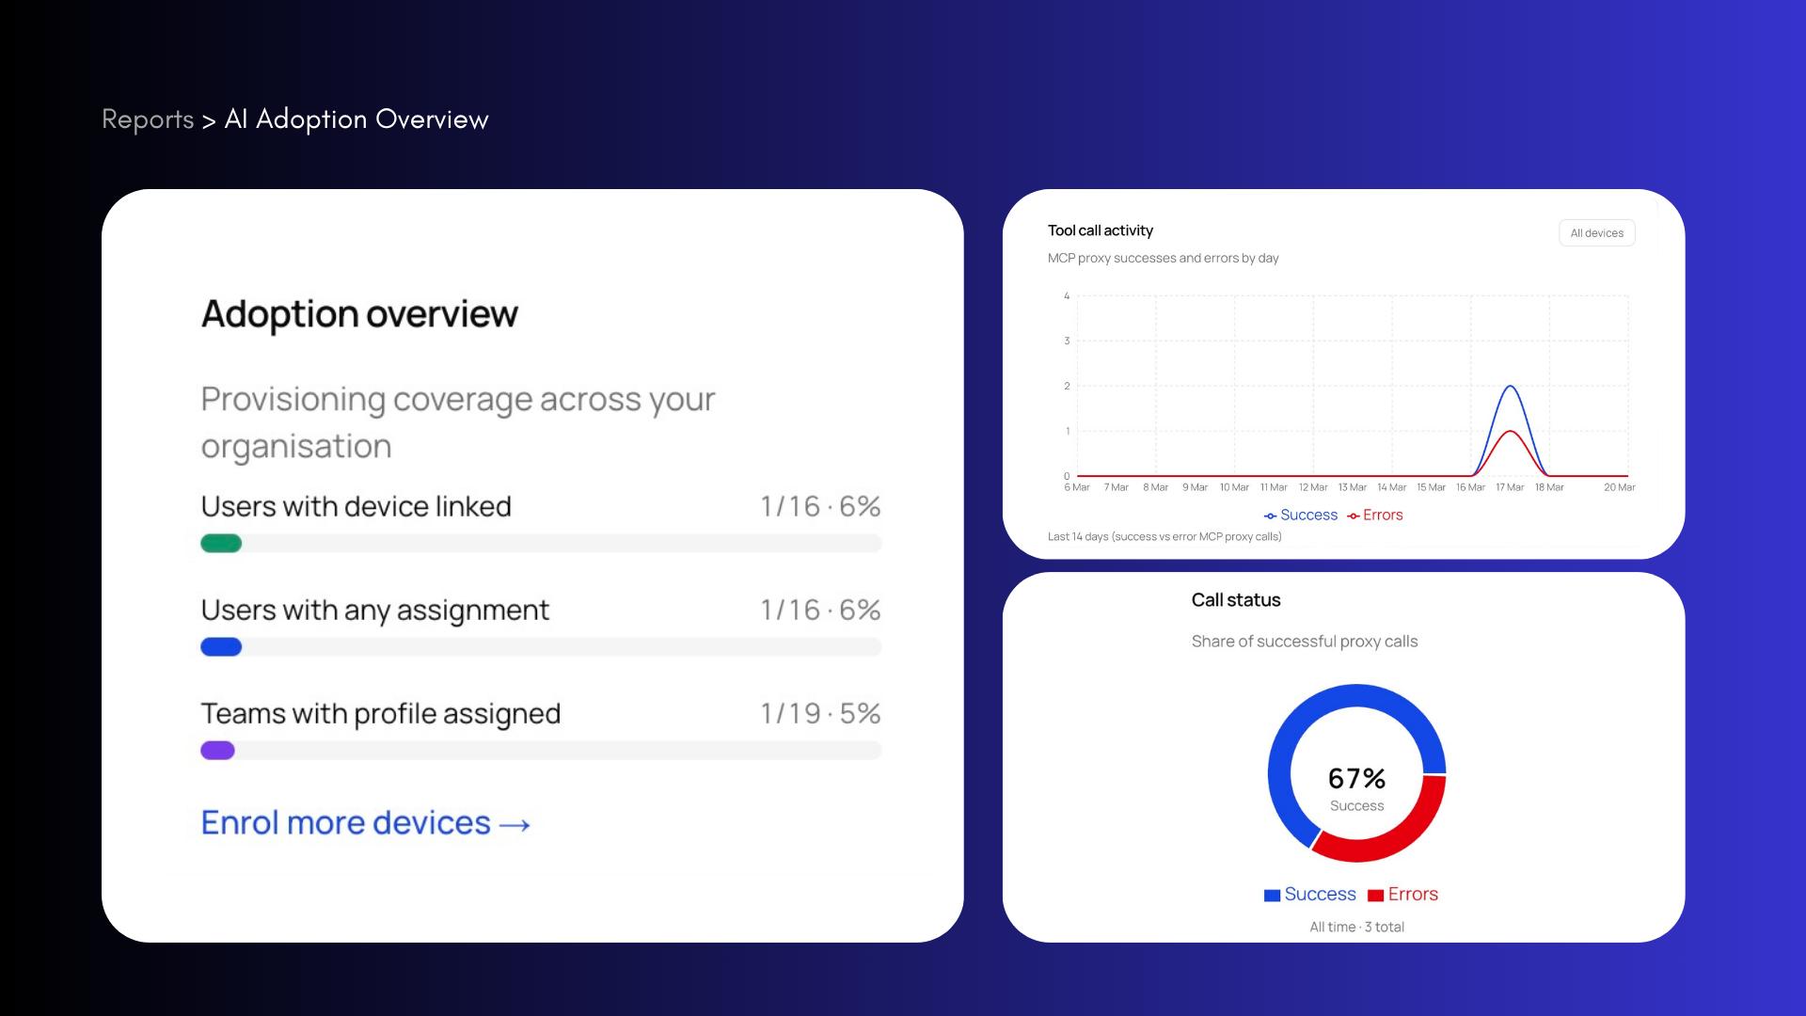The width and height of the screenshot is (1806, 1016).
Task: Click the success peak on the 17 Mar spike
Action: tap(1510, 388)
